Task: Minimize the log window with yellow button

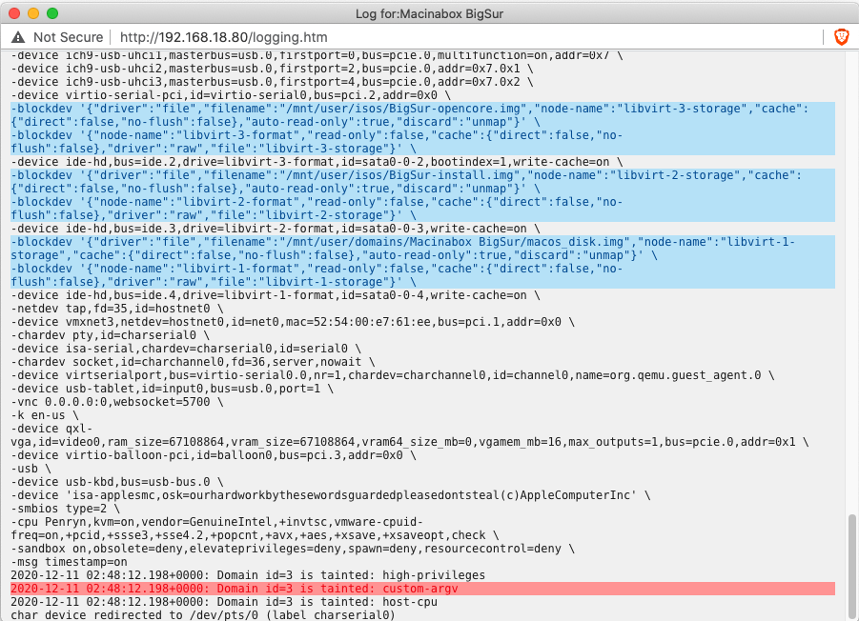Action: pos(33,13)
